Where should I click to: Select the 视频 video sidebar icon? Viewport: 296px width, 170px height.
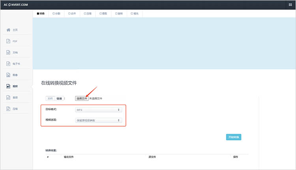(8, 86)
